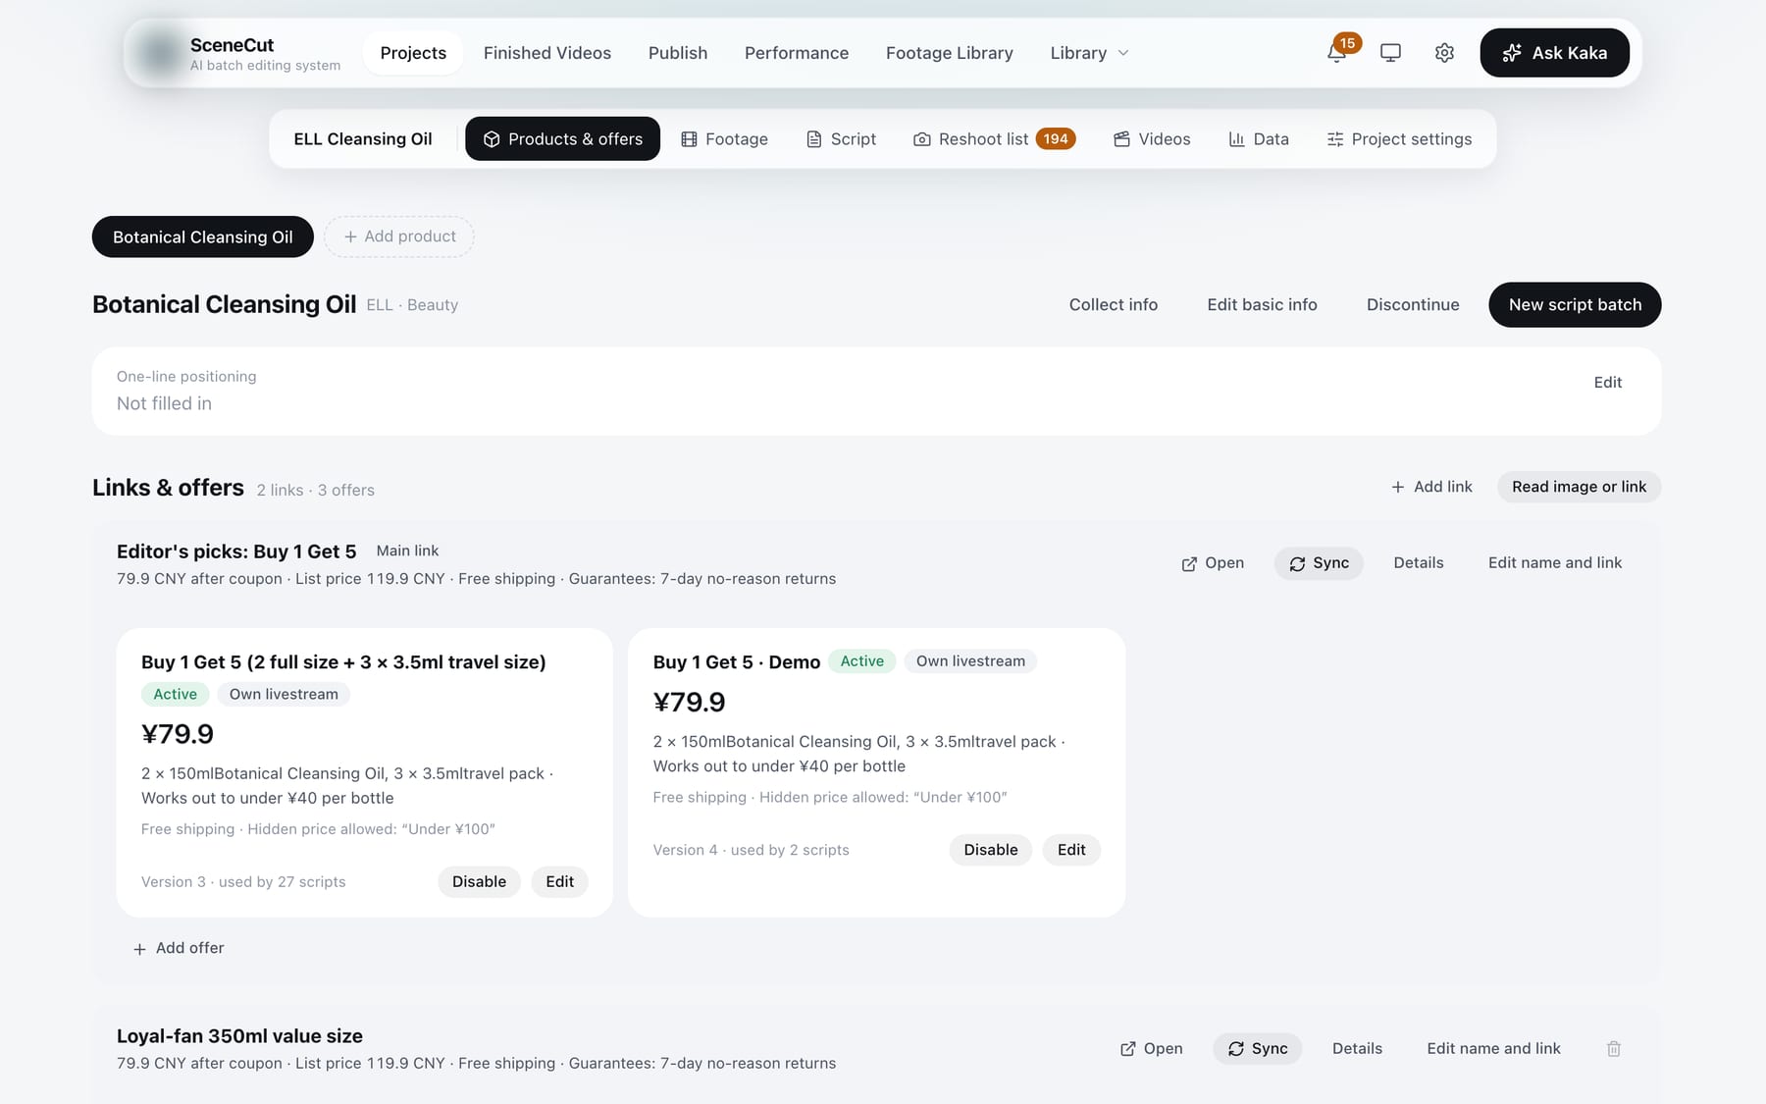The image size is (1766, 1104).
Task: Open the Footage Library tab
Action: (950, 53)
